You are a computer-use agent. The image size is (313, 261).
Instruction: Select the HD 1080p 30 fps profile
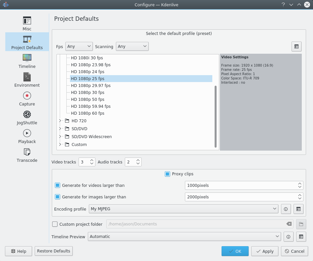pyautogui.click(x=141, y=93)
